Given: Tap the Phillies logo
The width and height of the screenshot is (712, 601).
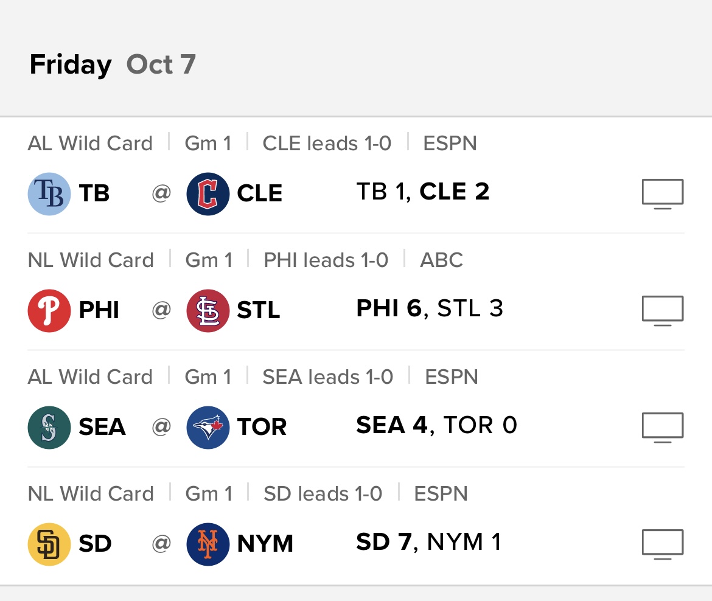Looking at the screenshot, I should coord(49,310).
